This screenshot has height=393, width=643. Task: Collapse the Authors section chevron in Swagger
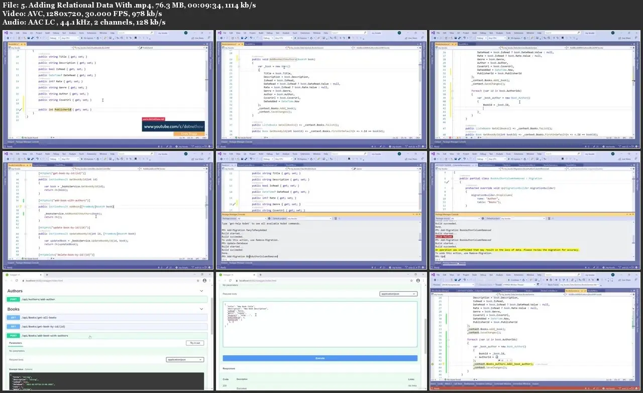(x=201, y=291)
